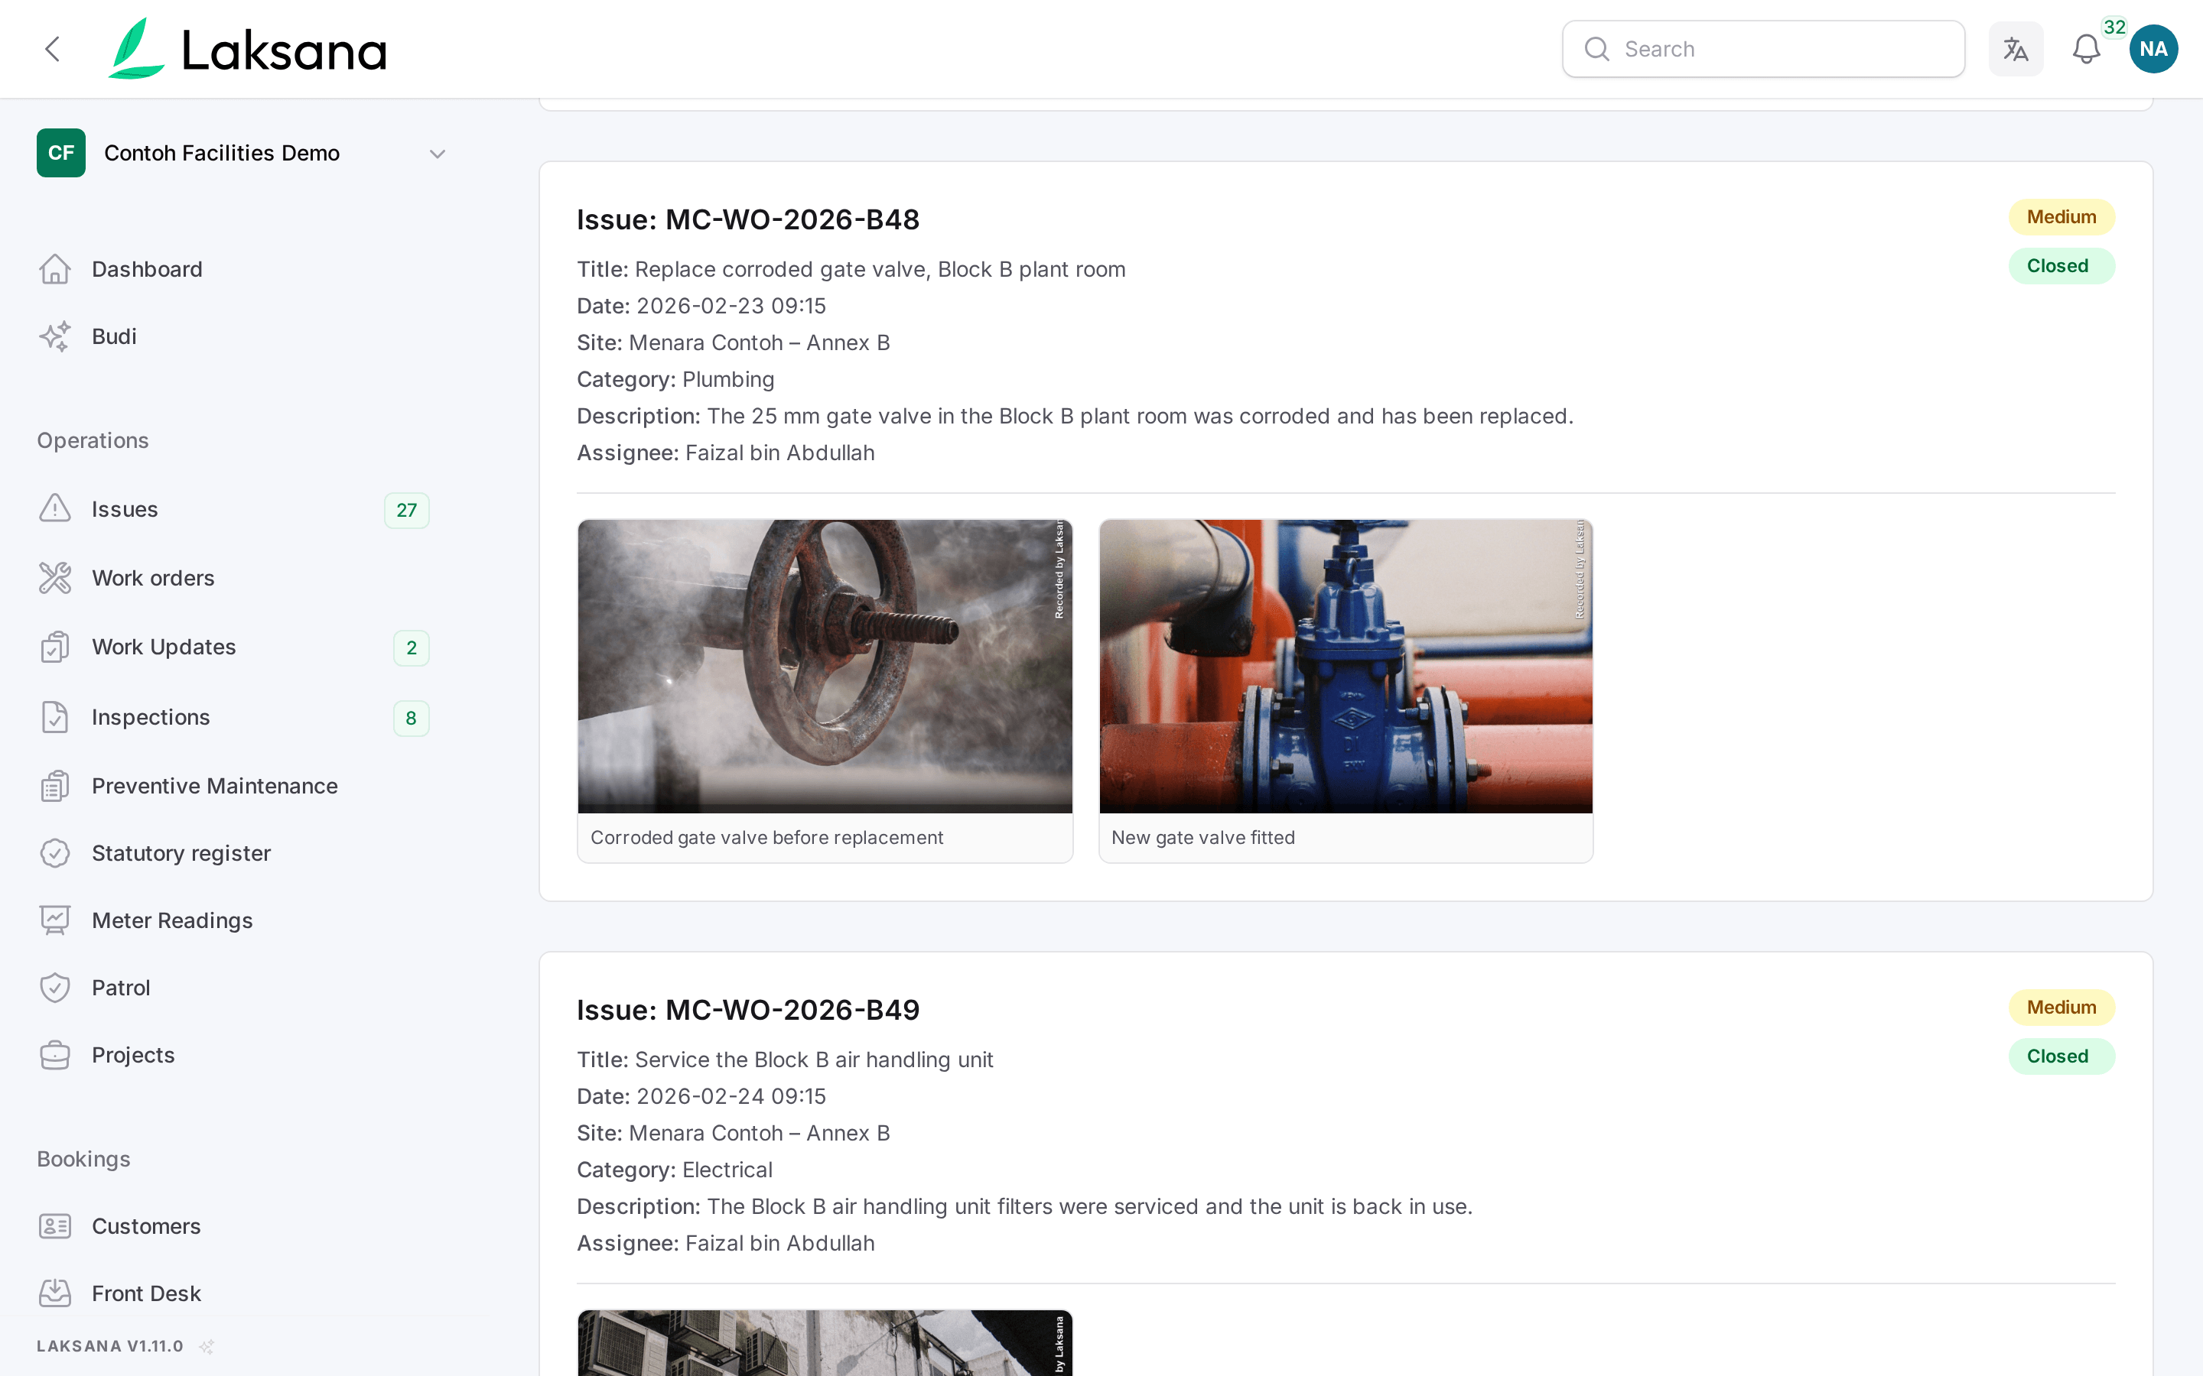
Task: Click the Work Updates badge 2
Action: pos(412,648)
